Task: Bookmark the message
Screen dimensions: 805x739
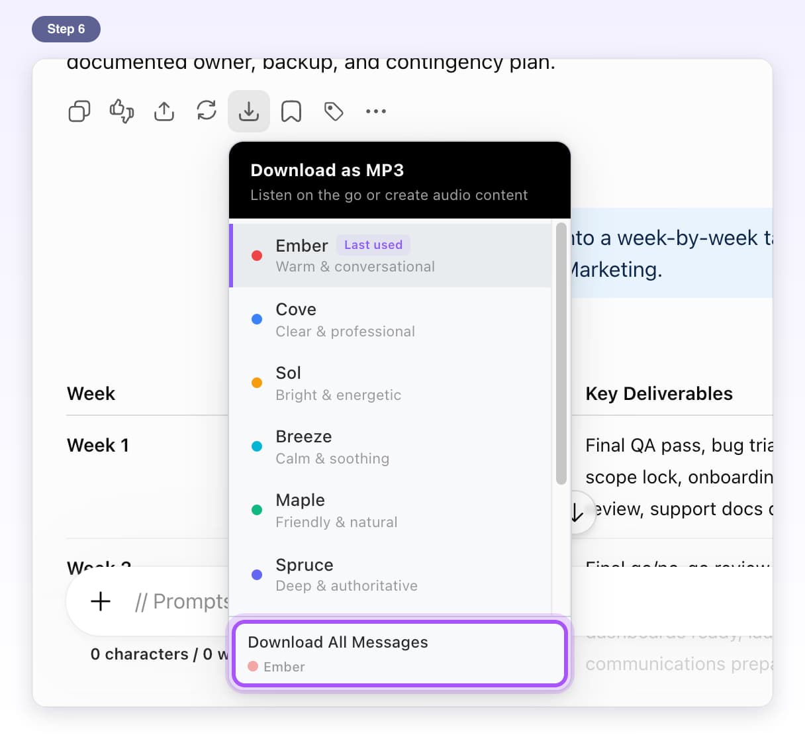Action: pyautogui.click(x=291, y=111)
